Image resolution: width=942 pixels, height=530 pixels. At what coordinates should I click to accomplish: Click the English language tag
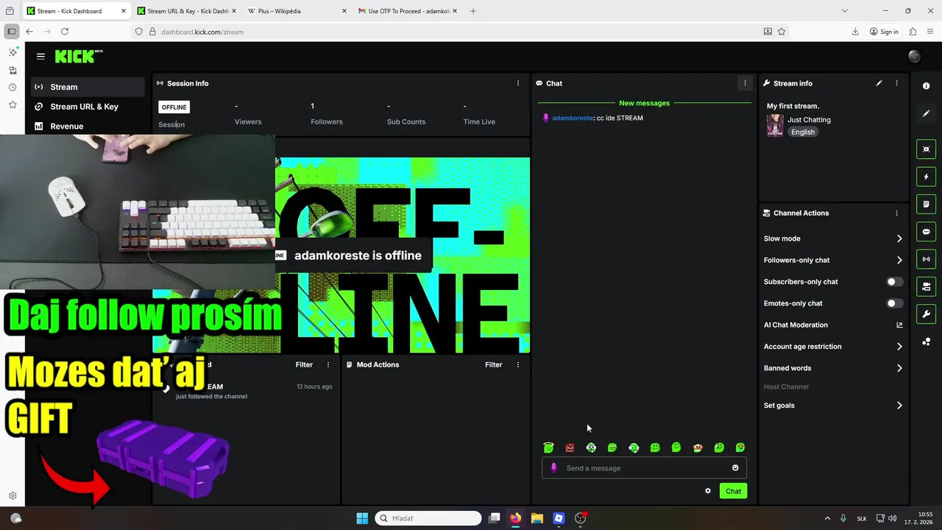tap(803, 132)
